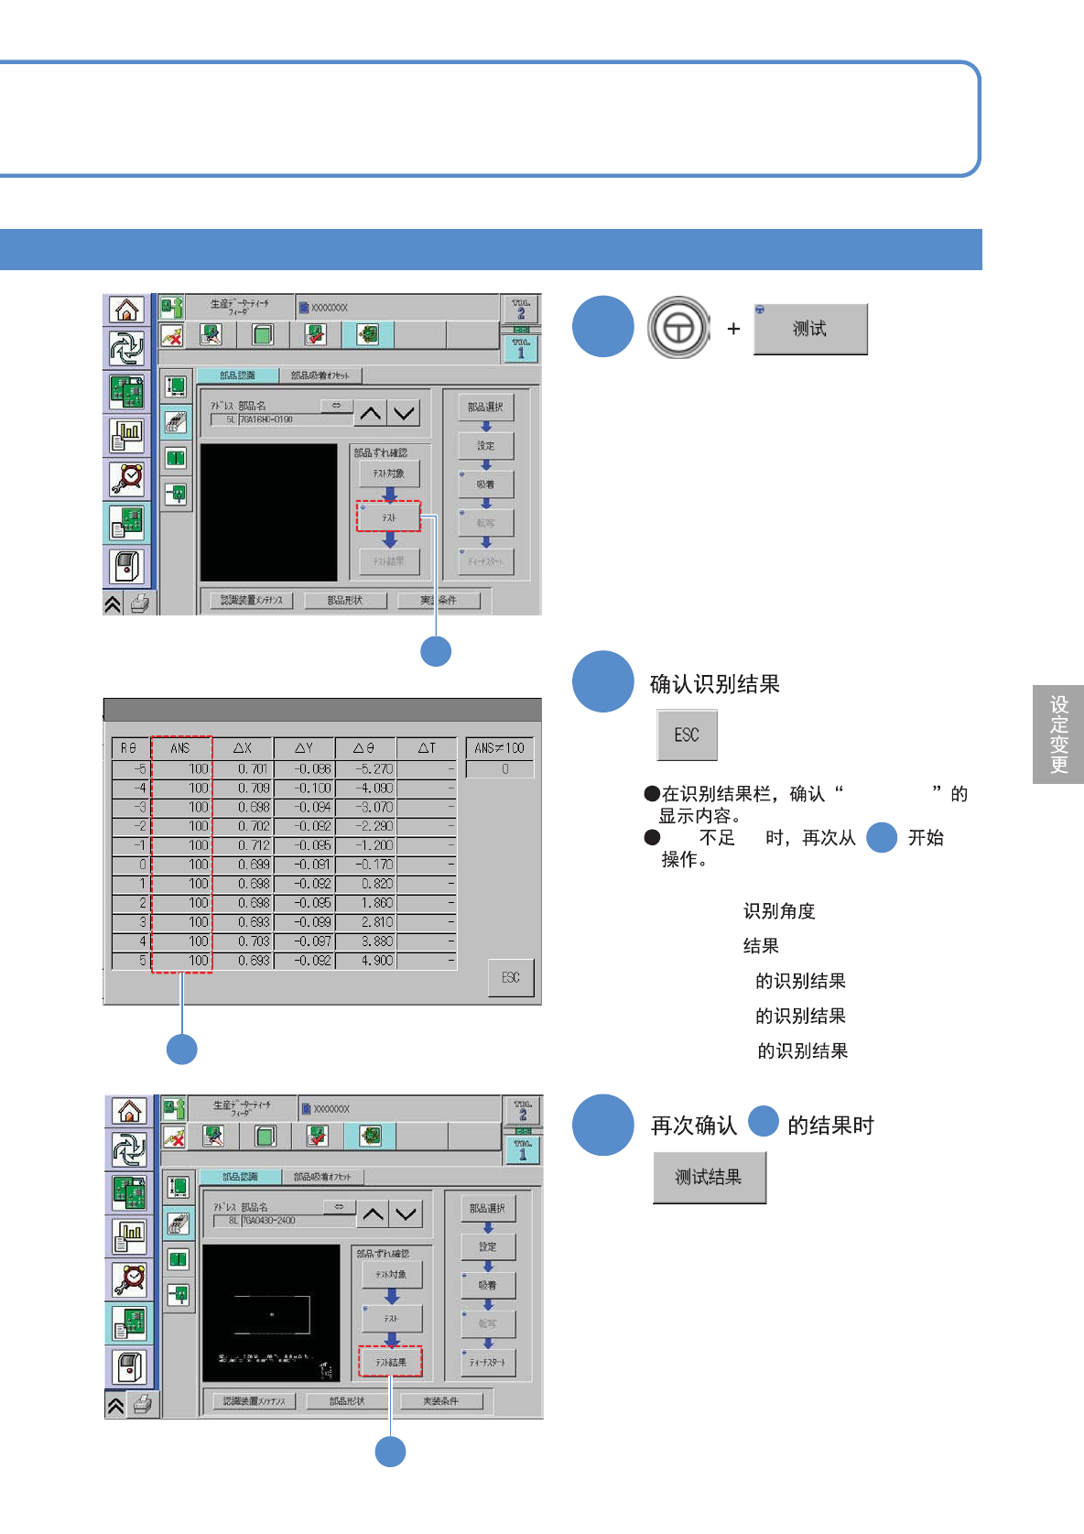This screenshot has height=1534, width=1084.
Task: Select board edit pencil icon, top screen (7GA16H0-0190)
Action: 211,335
